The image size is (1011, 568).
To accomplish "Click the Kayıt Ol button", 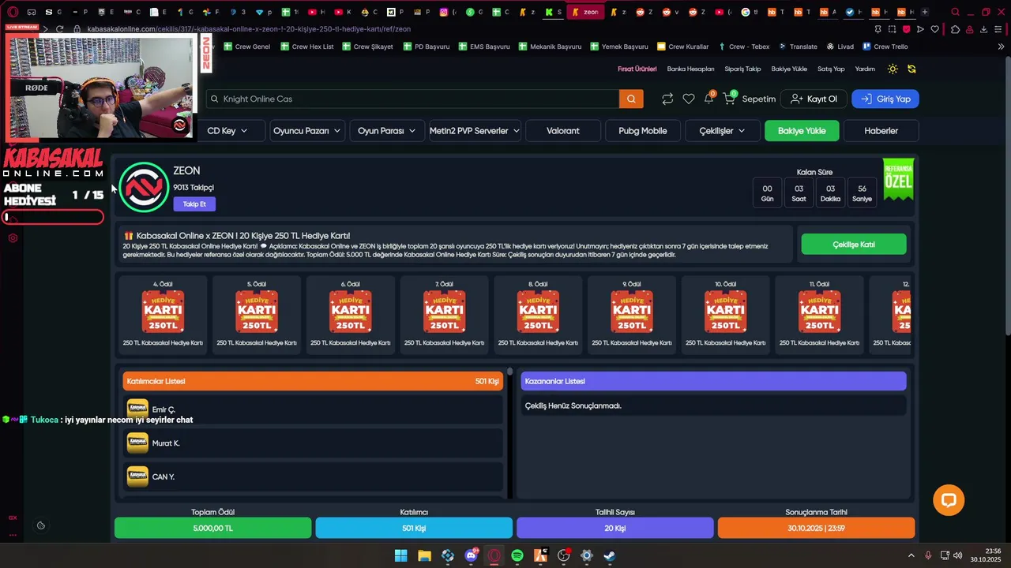I will (x=814, y=99).
